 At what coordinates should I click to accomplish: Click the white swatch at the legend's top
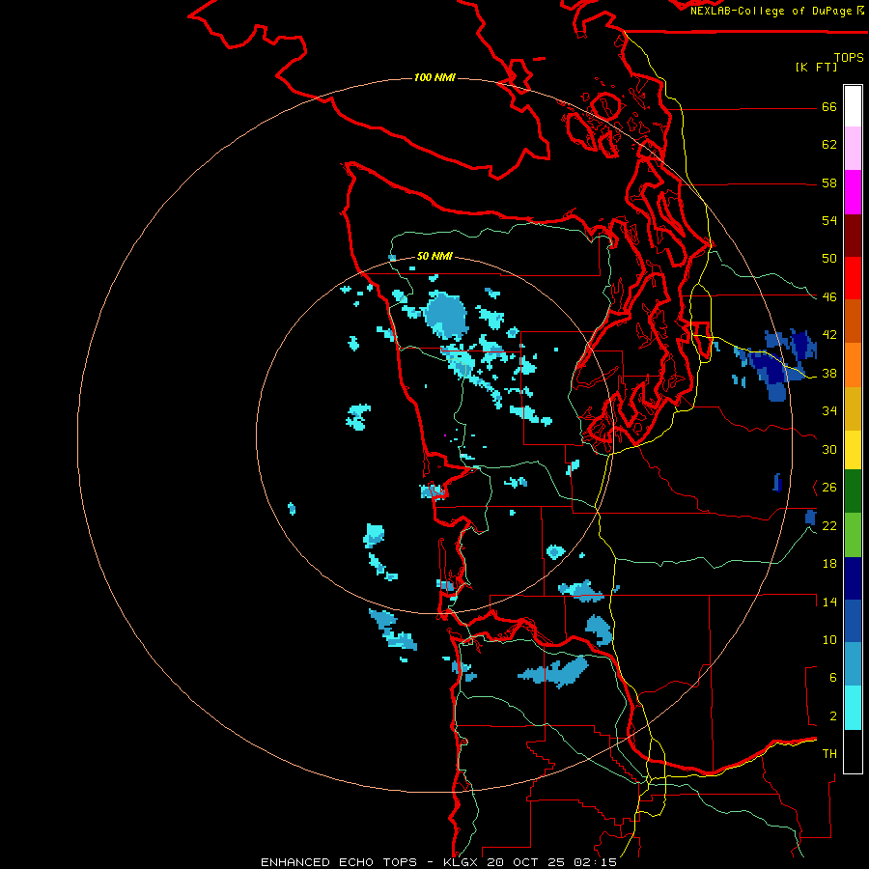pos(853,106)
